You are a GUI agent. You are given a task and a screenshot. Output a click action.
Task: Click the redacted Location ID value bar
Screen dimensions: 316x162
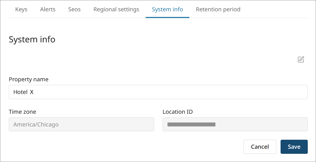pos(192,124)
